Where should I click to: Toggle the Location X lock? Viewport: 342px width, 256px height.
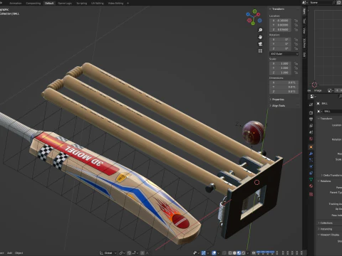(296, 21)
